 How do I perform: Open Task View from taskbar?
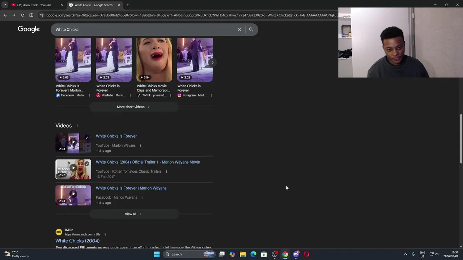pyautogui.click(x=222, y=254)
